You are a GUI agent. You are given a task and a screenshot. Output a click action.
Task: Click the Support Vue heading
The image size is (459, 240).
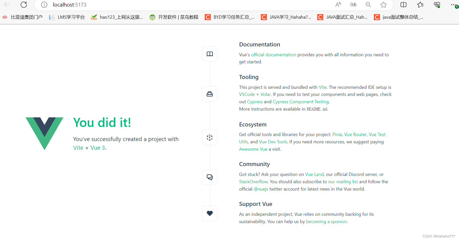coord(256,204)
